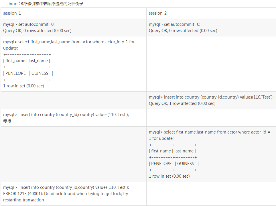Click PENELOPE GUINESS result in session_1
The image size is (276, 206).
click(x=28, y=73)
